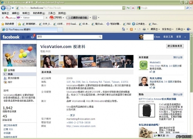Click the RSS feeds orange icon
This screenshot has width=193, height=139.
[131, 29]
